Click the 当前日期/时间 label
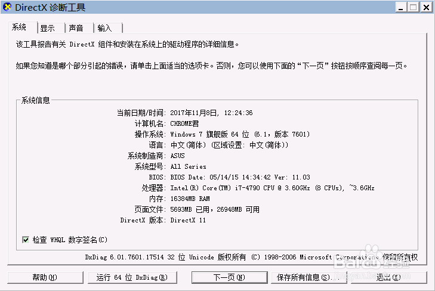 tap(140, 113)
